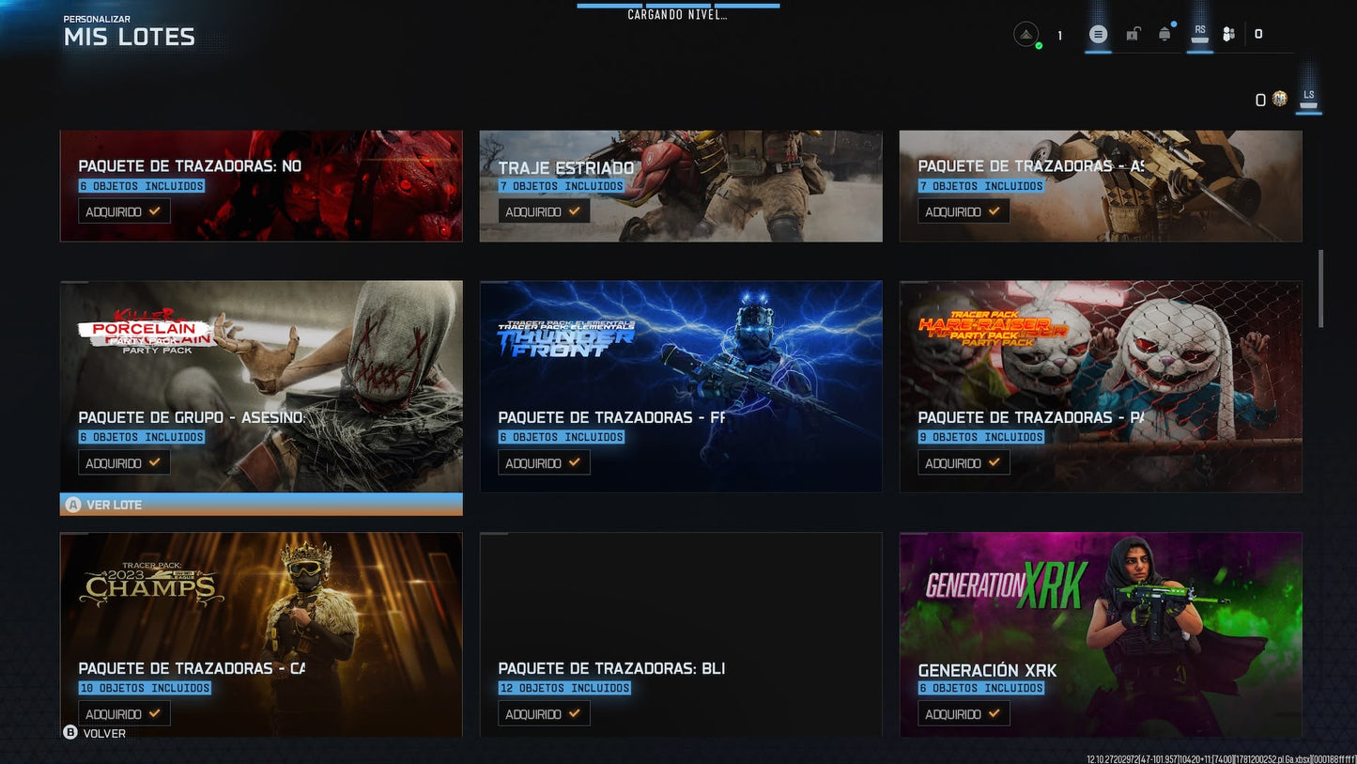Click the RS stick prompt icon
Viewport: 1357px width, 764px height.
click(x=1200, y=33)
